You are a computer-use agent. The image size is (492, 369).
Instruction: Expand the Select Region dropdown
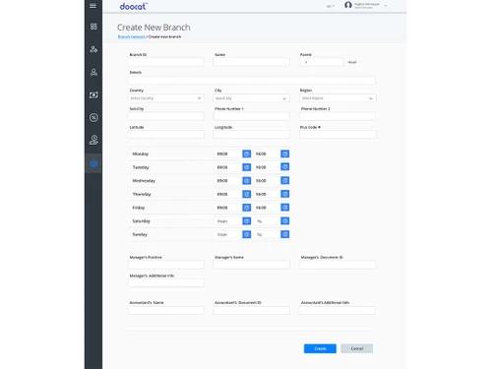click(x=338, y=98)
